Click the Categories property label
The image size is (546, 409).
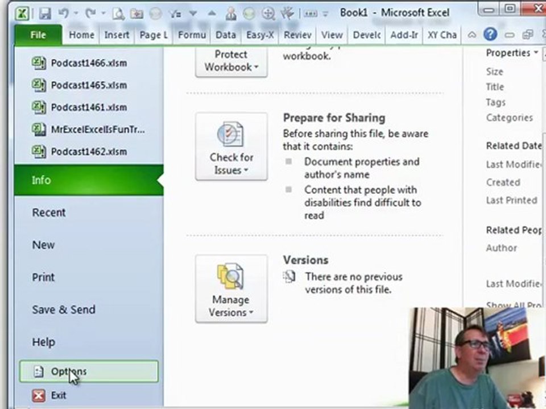click(x=510, y=118)
